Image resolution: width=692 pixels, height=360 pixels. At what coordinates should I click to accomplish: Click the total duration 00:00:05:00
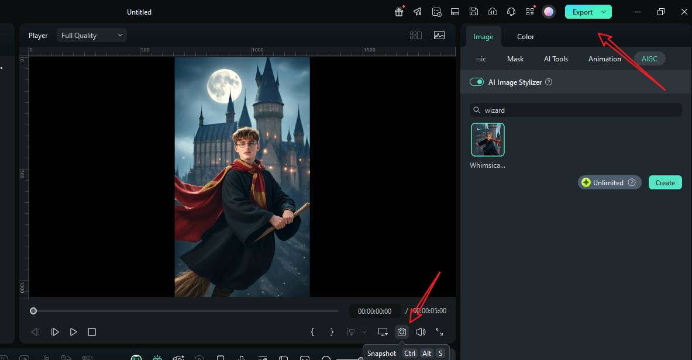click(429, 310)
